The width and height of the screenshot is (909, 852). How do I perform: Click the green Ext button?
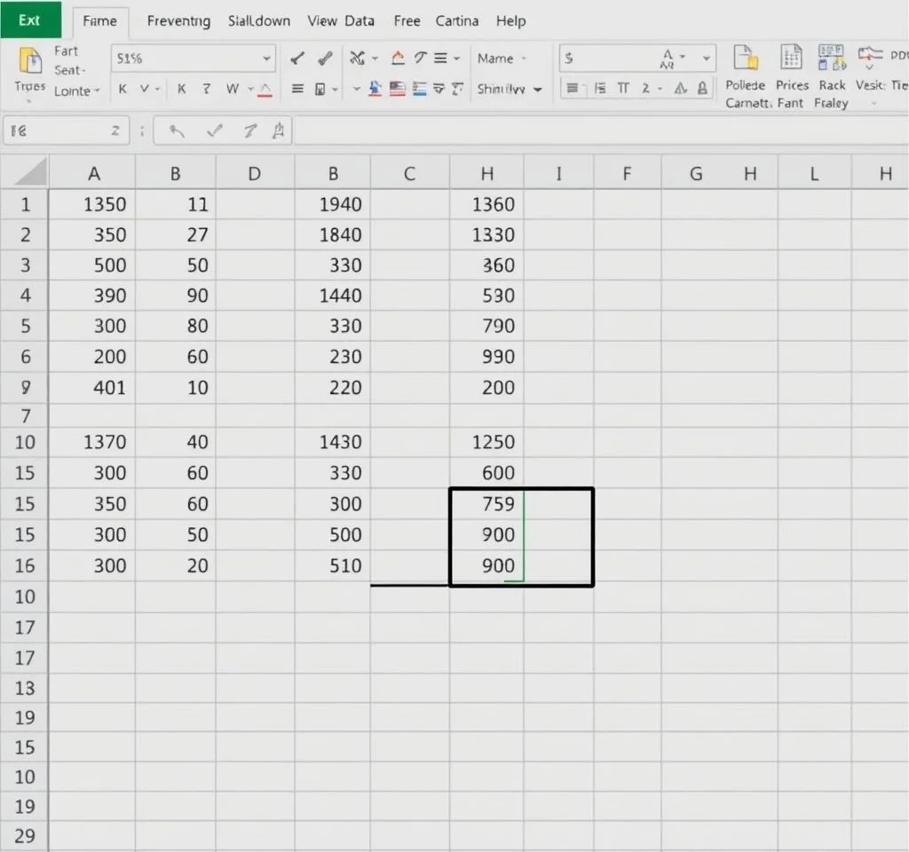pyautogui.click(x=30, y=20)
